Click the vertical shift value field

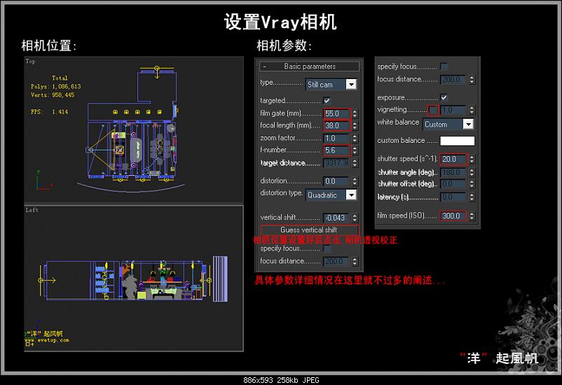[336, 218]
